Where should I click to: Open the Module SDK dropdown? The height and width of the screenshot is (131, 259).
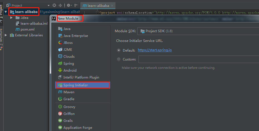[x=198, y=31]
